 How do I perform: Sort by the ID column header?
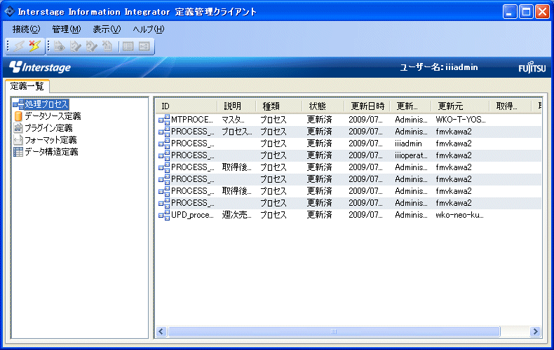(187, 106)
